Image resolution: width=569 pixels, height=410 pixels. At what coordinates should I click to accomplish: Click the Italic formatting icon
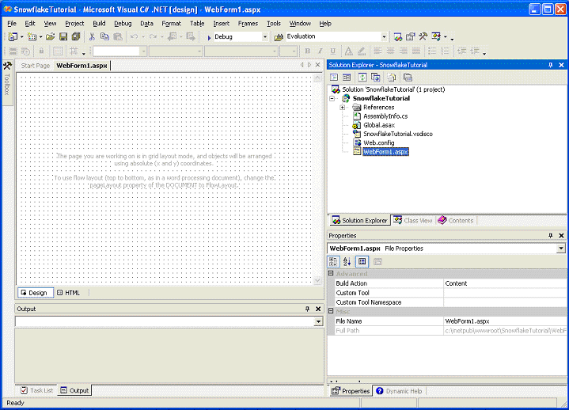click(x=320, y=51)
